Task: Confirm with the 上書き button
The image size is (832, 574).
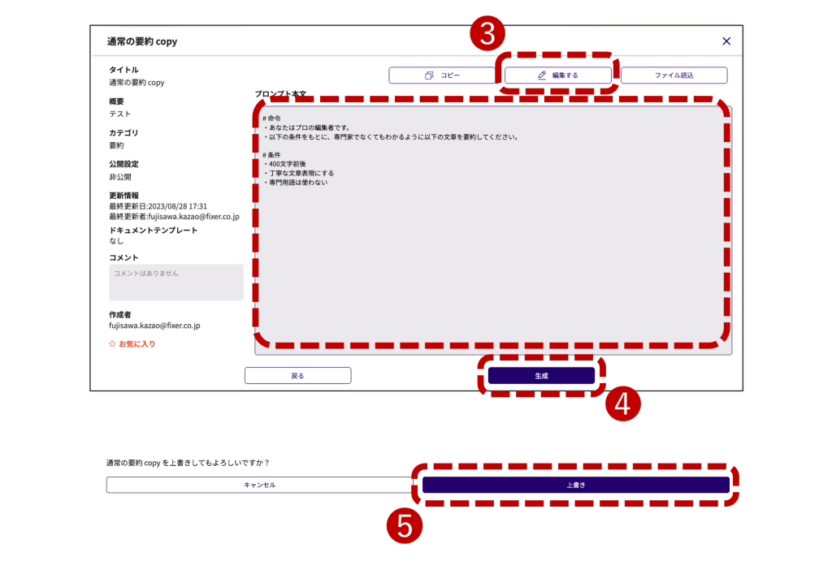Action: pyautogui.click(x=575, y=485)
